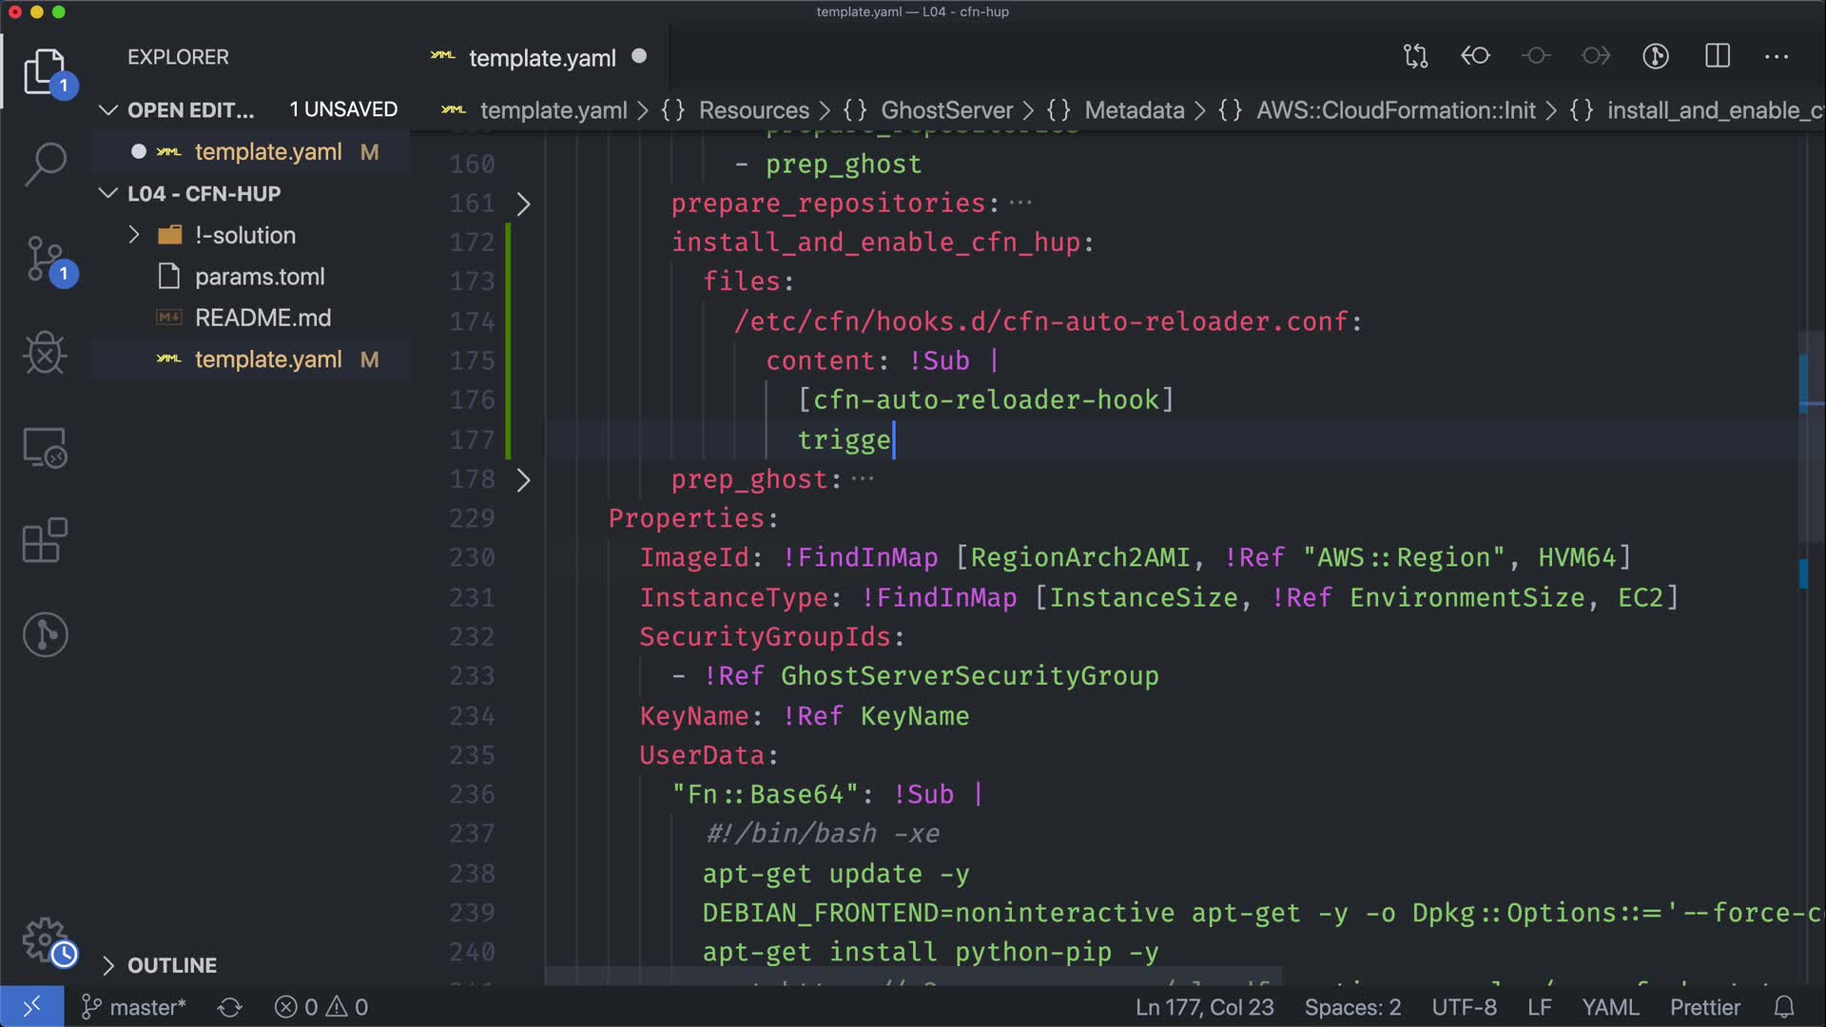The image size is (1826, 1027).
Task: Unfold the prepare_repositories block at line 161
Action: pyautogui.click(x=523, y=203)
